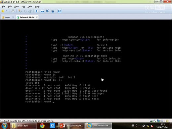Click 'Running in Vi compatible mode' text

point(85,56)
